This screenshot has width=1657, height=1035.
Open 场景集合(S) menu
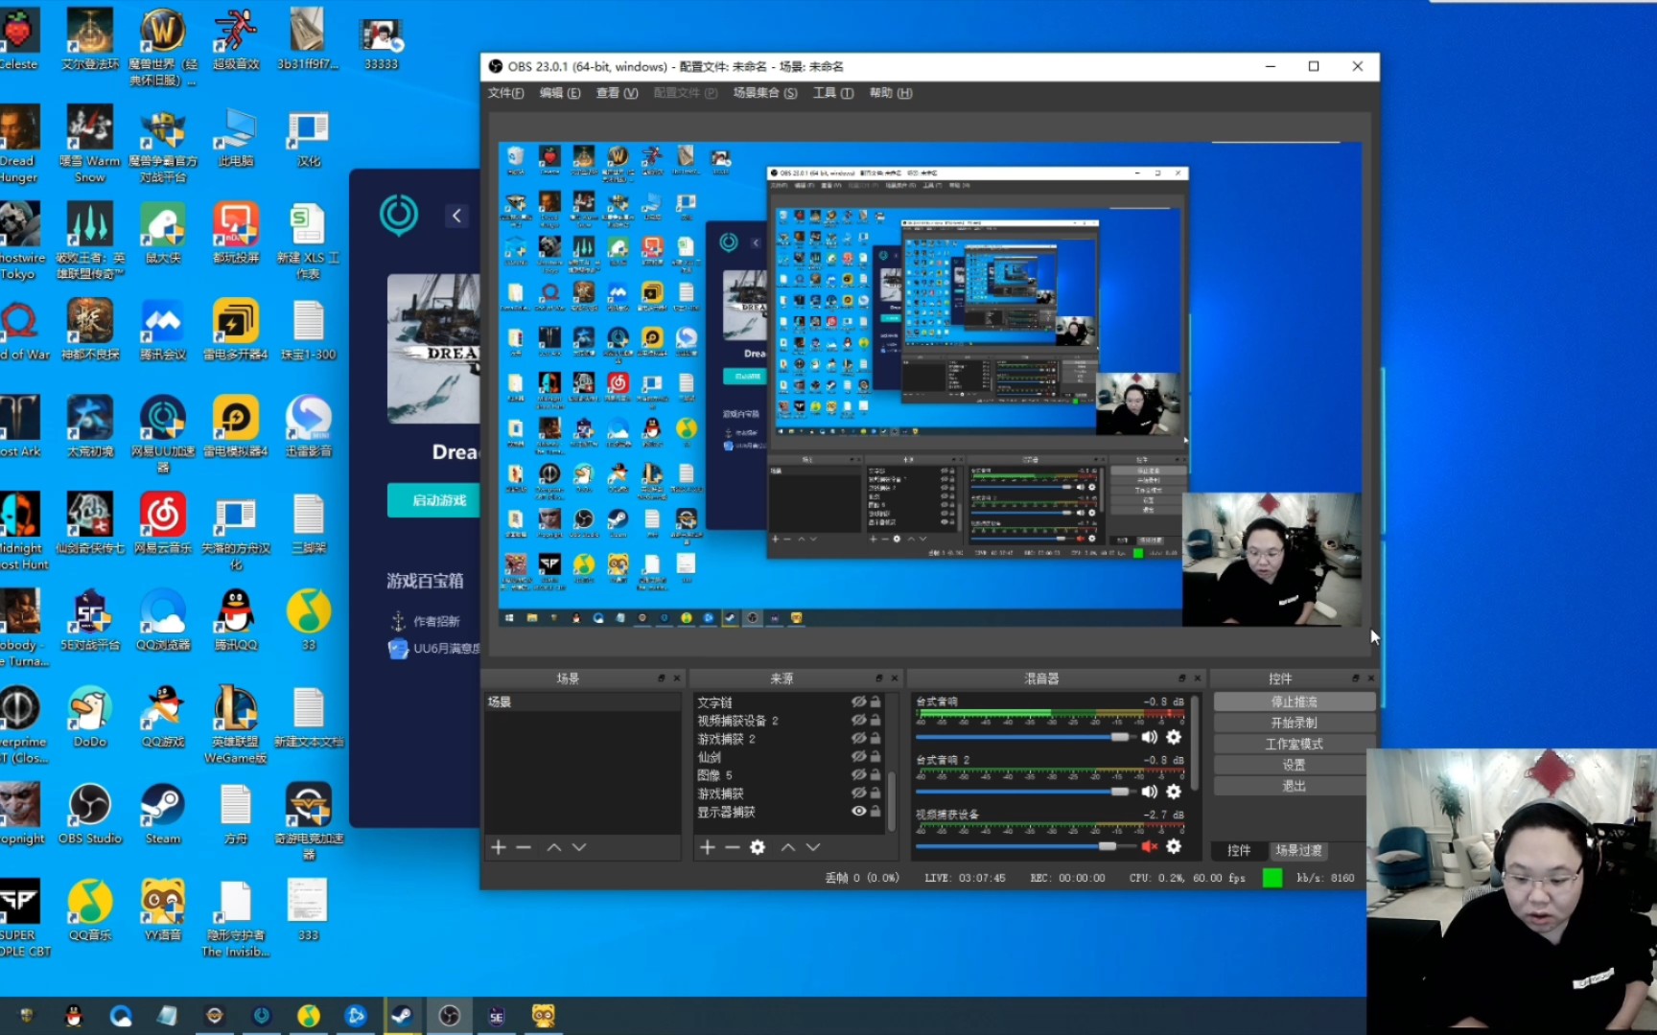coord(765,93)
